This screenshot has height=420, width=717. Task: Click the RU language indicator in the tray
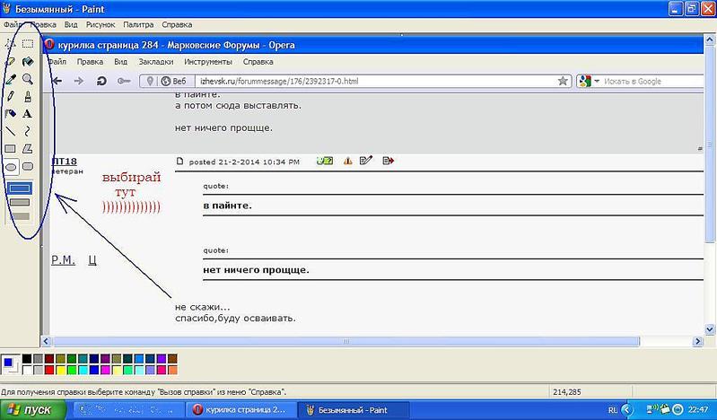pyautogui.click(x=613, y=410)
